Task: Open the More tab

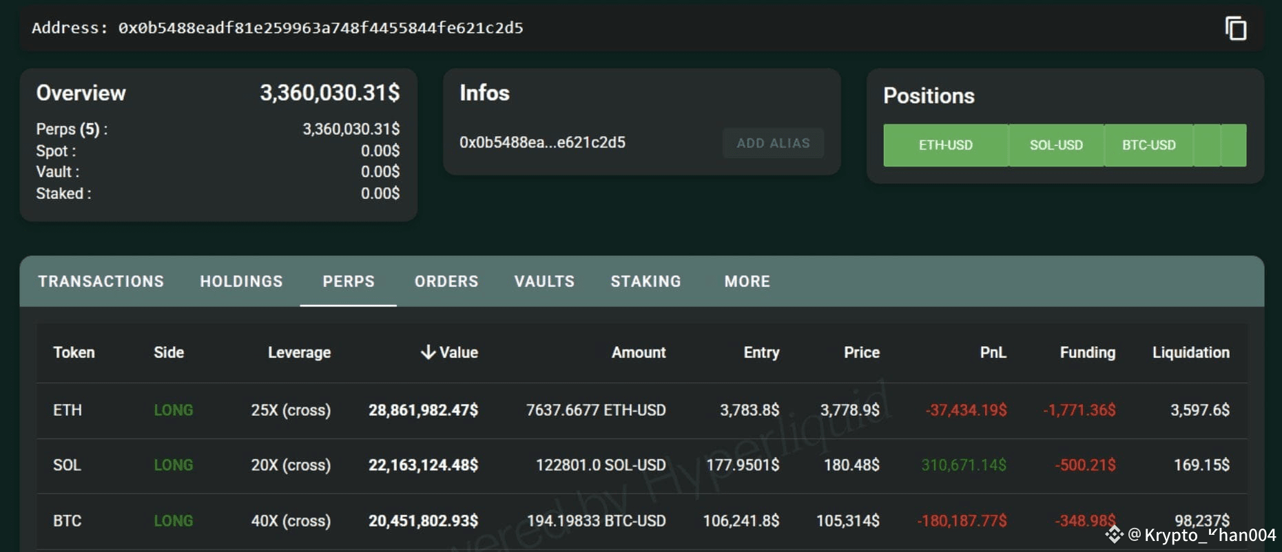Action: 747,282
